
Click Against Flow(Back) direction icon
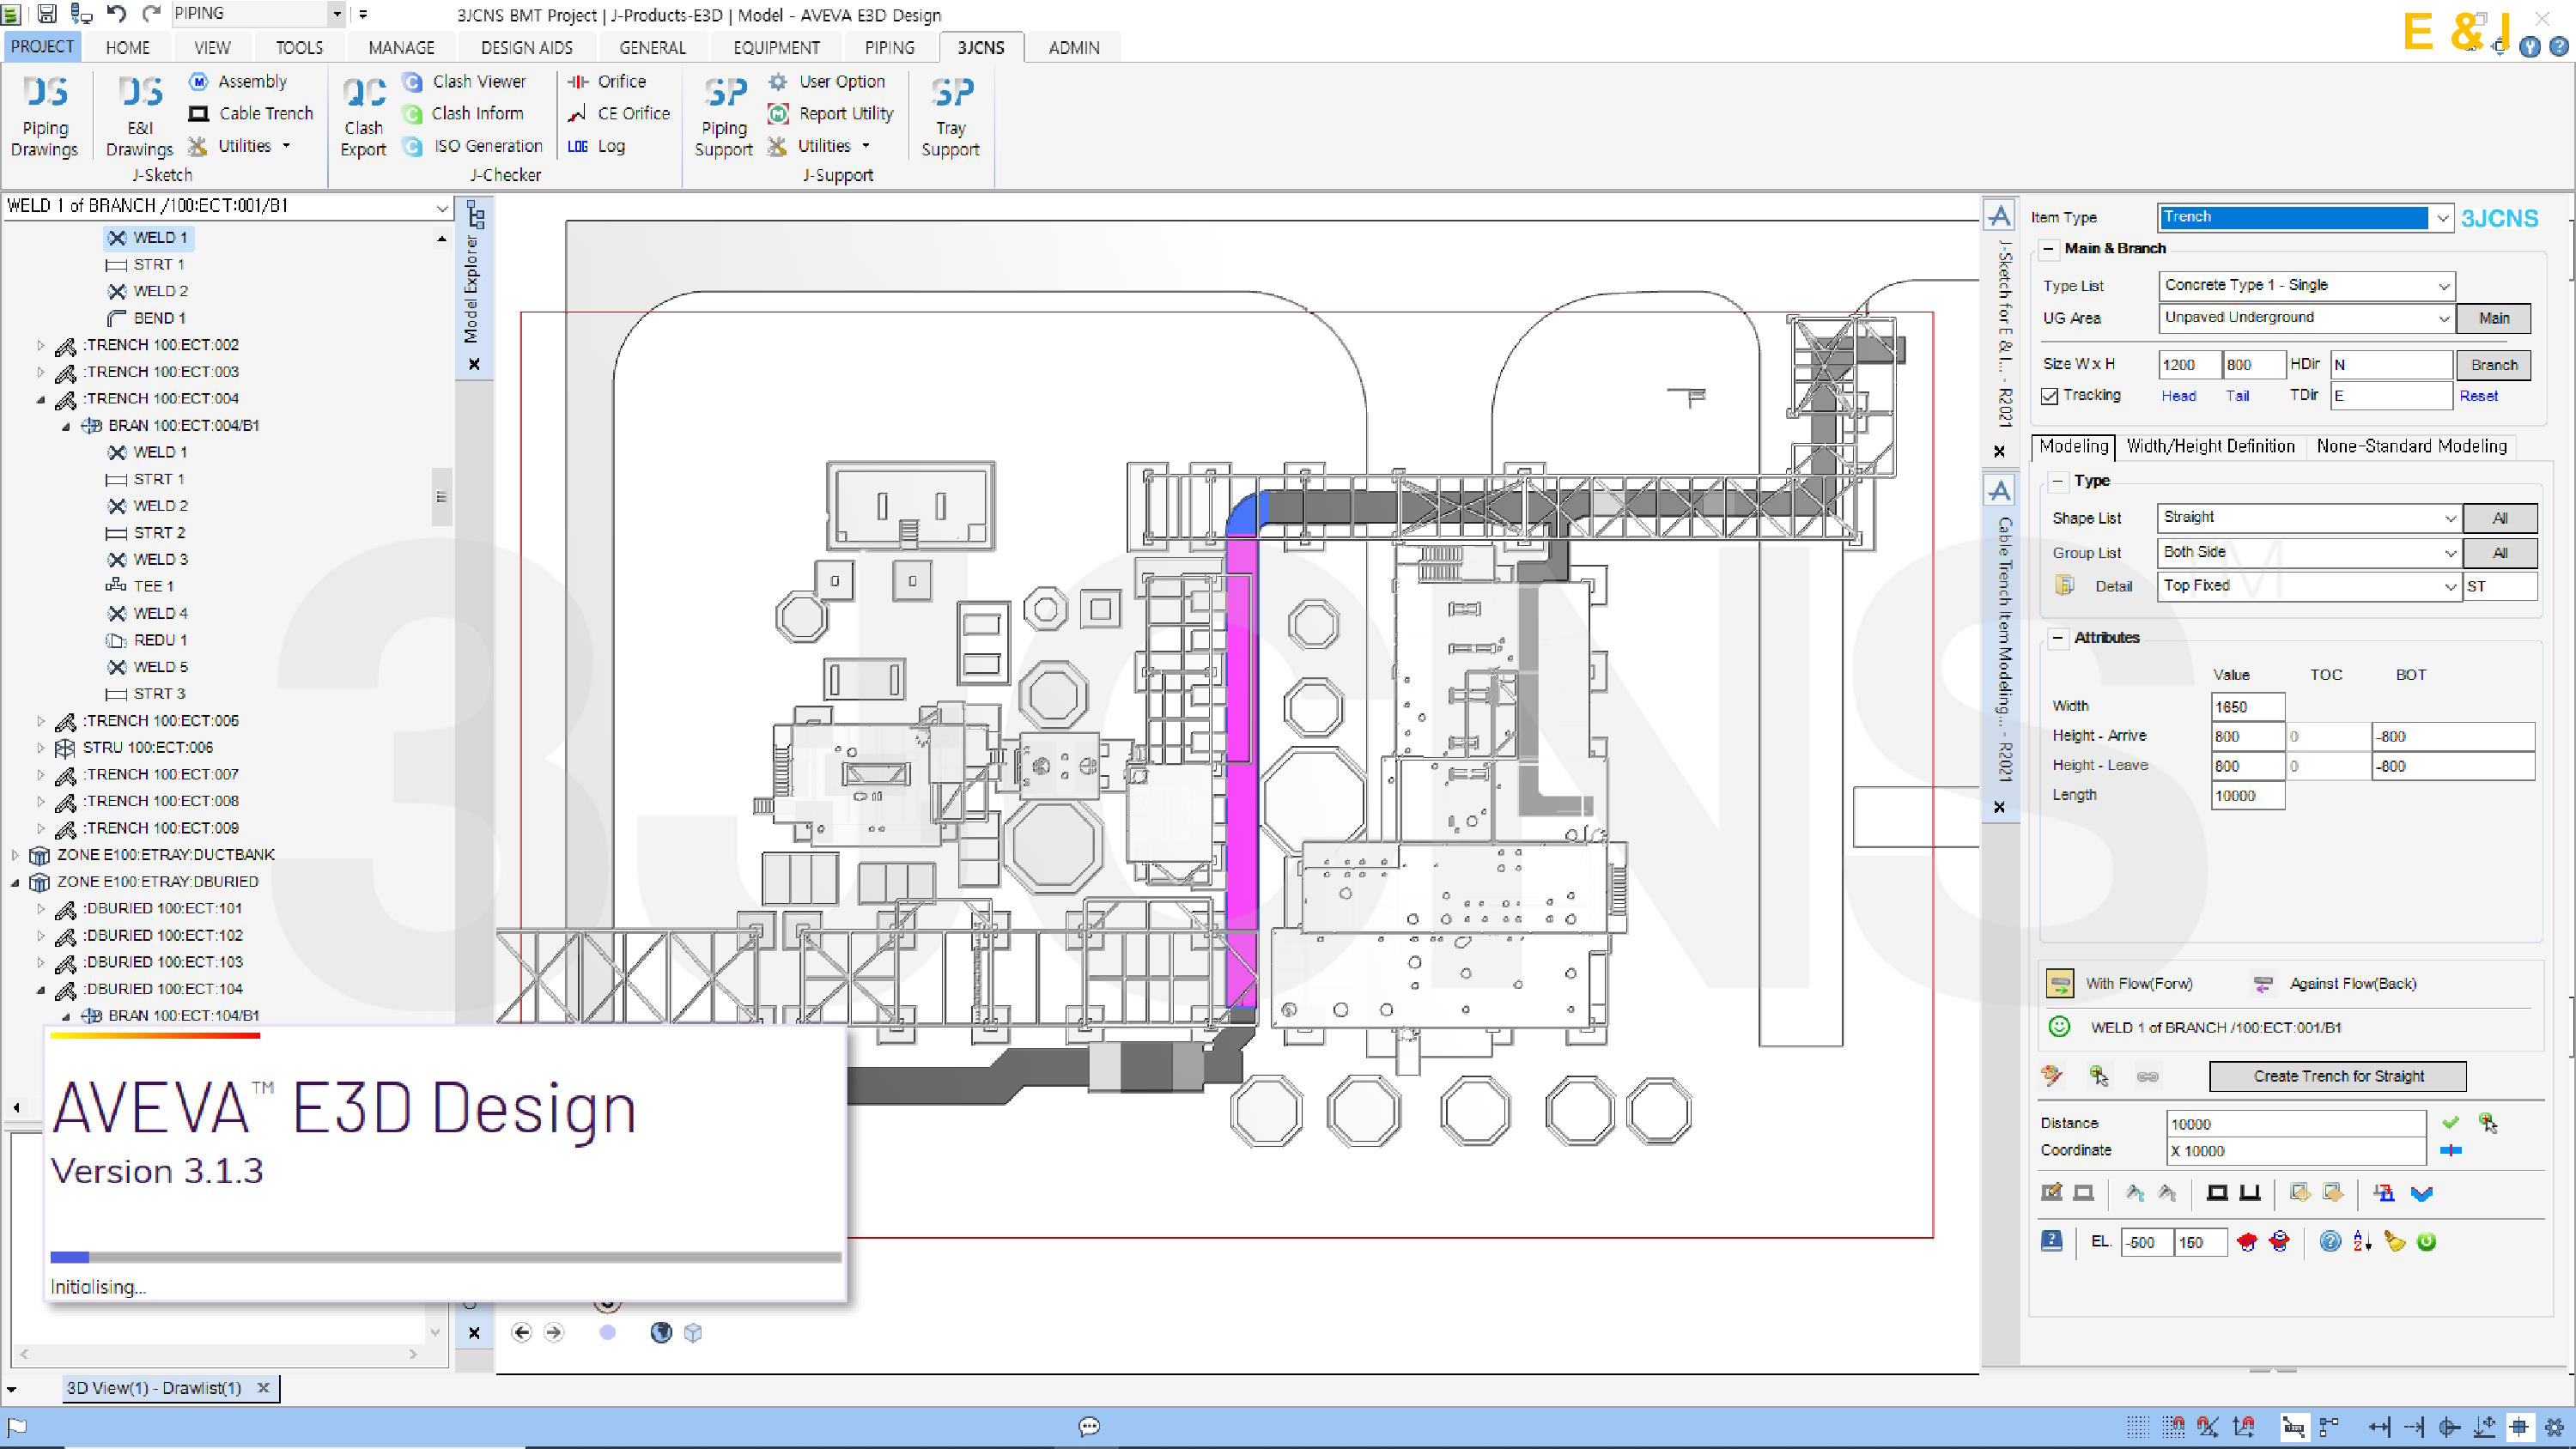tap(2262, 984)
